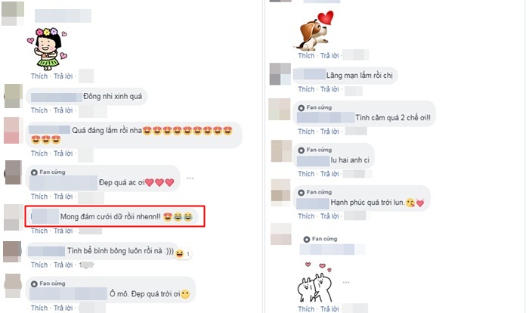Click Thích under the beagle dog sticker
Image resolution: width=529 pixels, height=313 pixels.
(306, 56)
